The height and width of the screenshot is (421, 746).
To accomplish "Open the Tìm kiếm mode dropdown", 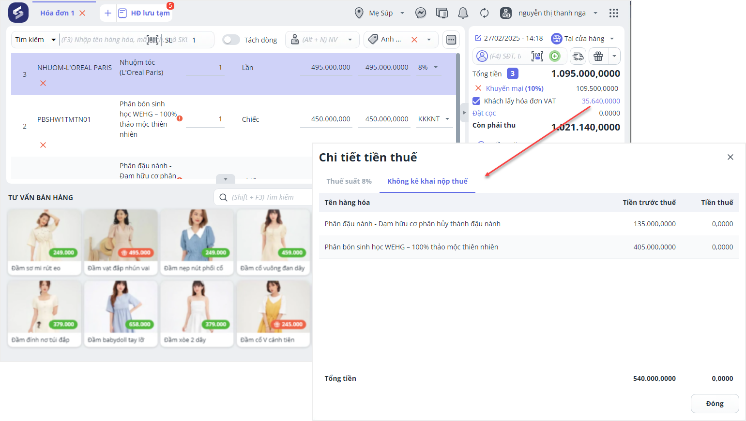I will 35,40.
